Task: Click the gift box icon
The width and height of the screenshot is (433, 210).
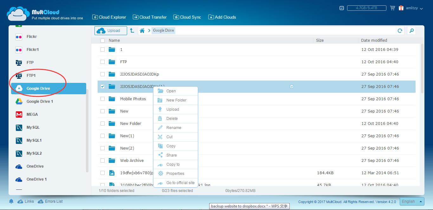Action: [401, 8]
